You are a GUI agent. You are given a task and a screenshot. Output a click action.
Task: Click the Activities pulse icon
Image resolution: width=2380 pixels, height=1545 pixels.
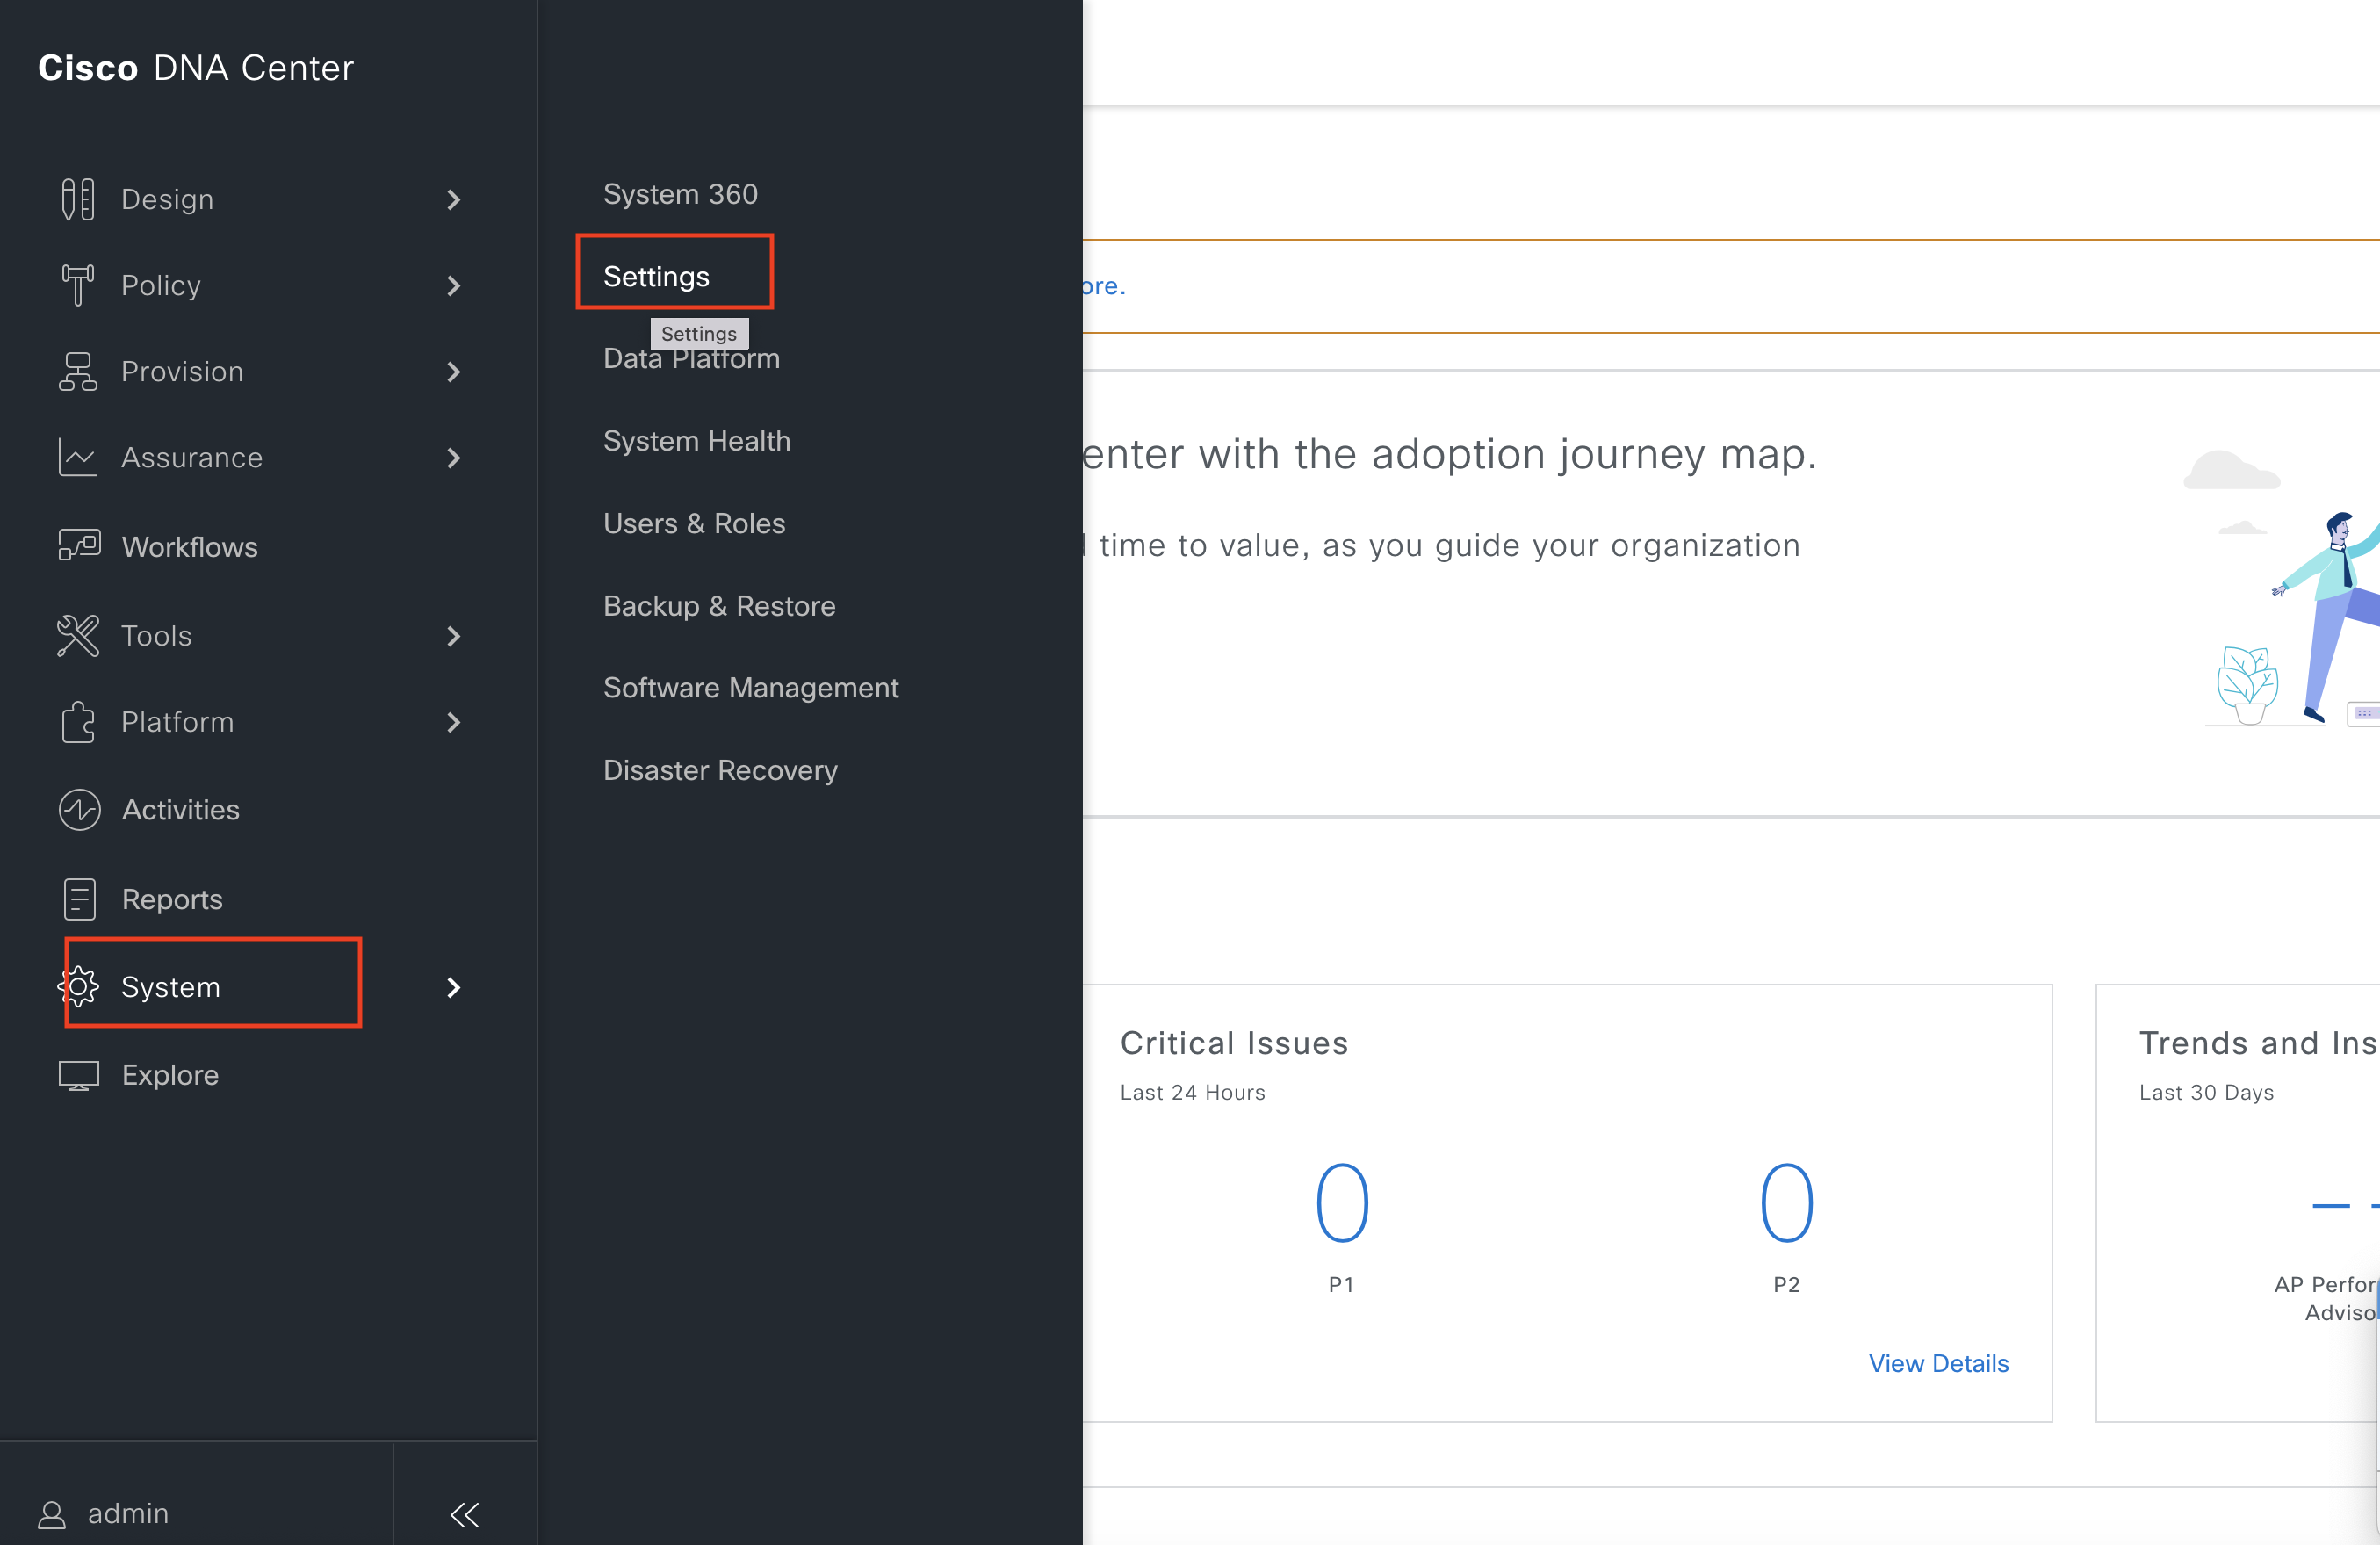(x=78, y=809)
